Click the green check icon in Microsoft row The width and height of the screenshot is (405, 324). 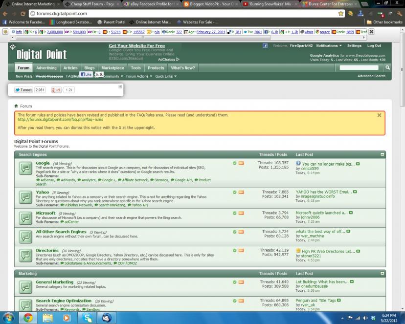pos(234,213)
